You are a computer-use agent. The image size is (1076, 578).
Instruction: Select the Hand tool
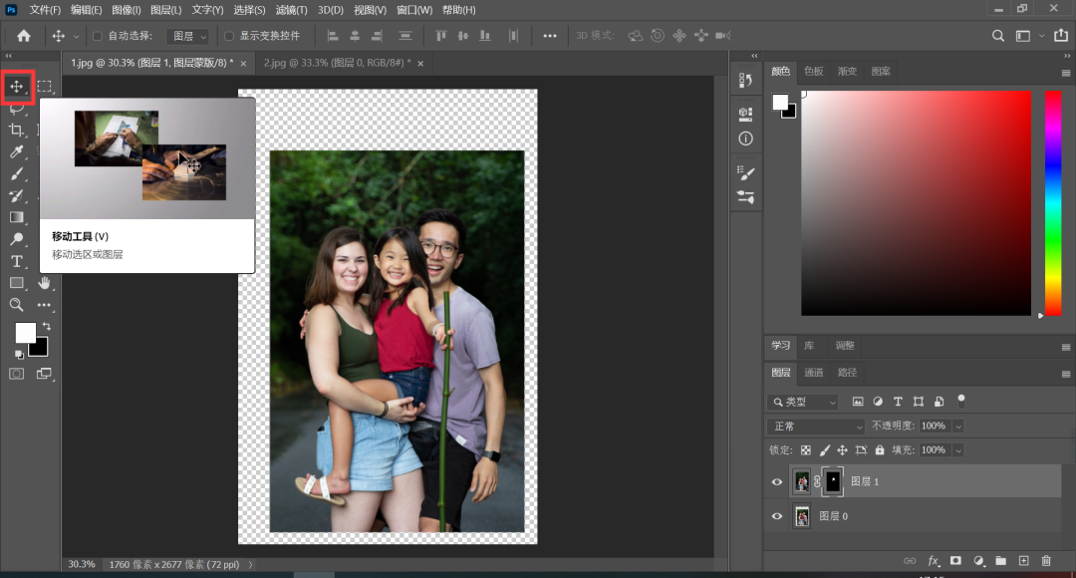(x=45, y=283)
